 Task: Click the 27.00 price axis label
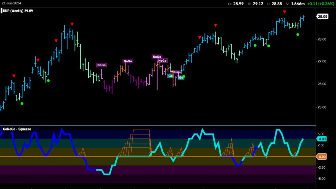tap(322, 61)
